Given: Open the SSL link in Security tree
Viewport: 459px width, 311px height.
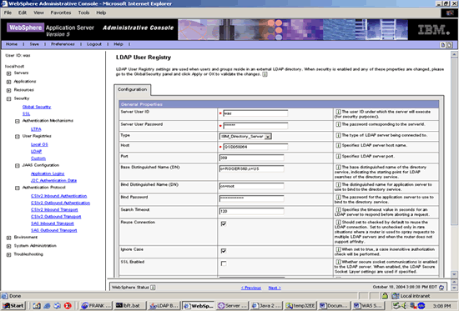Looking at the screenshot, I should (x=26, y=113).
